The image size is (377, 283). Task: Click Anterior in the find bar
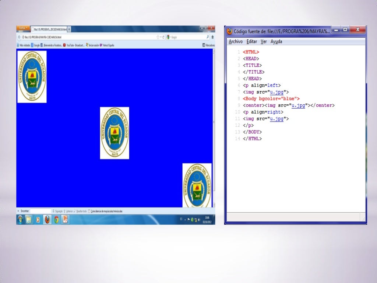tap(68, 211)
